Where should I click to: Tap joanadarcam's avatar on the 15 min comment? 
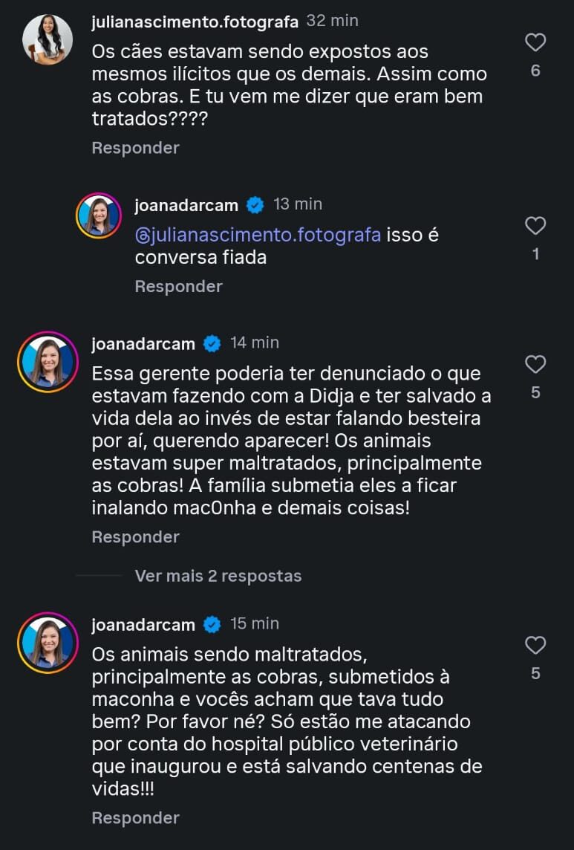48,643
